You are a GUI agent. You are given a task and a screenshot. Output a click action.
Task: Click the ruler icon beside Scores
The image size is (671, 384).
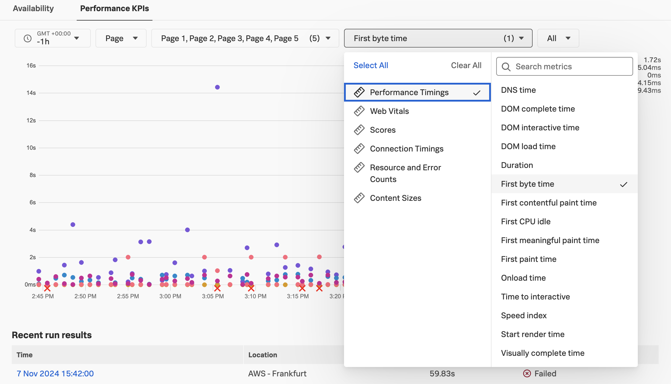tap(359, 130)
